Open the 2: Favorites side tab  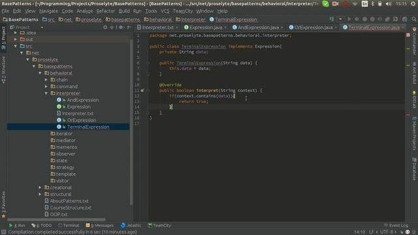(x=3, y=205)
